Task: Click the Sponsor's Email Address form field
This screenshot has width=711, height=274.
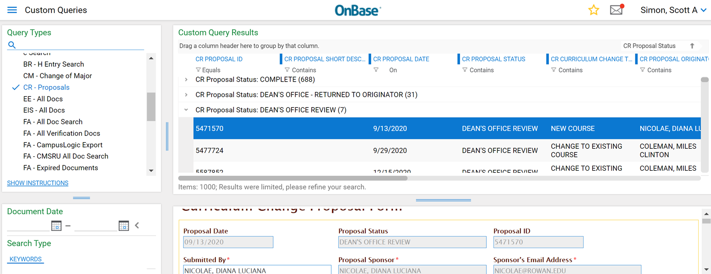Action: click(x=567, y=270)
